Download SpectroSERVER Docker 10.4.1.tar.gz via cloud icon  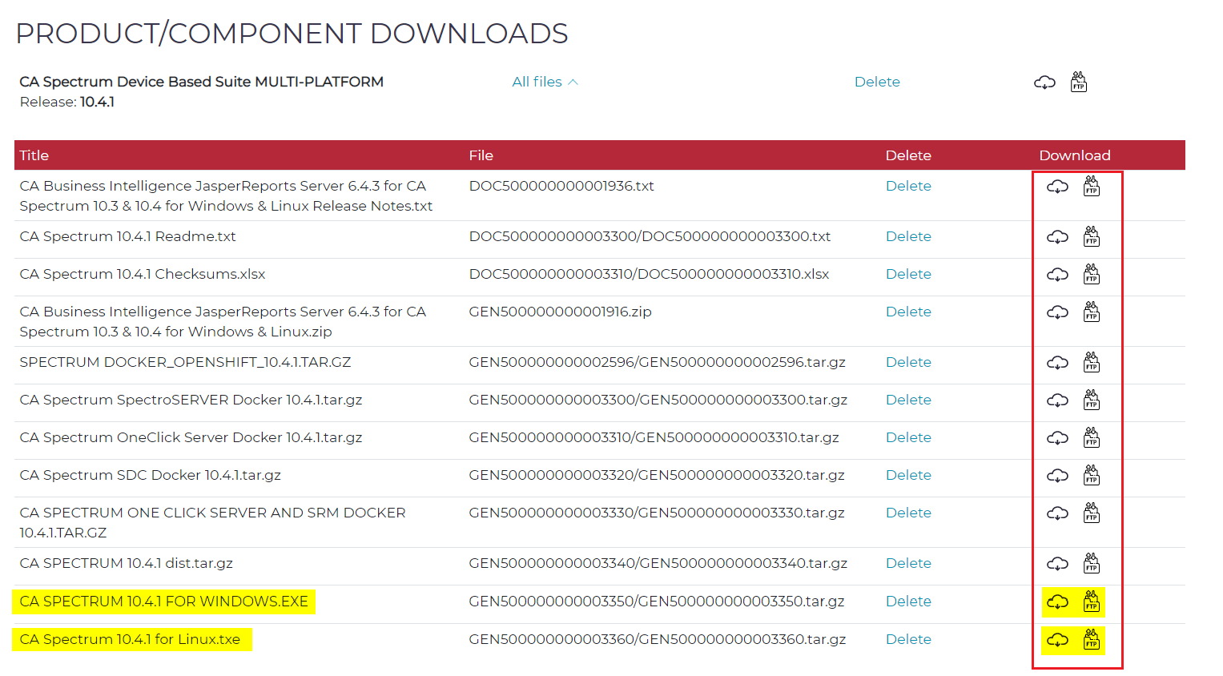tap(1057, 400)
